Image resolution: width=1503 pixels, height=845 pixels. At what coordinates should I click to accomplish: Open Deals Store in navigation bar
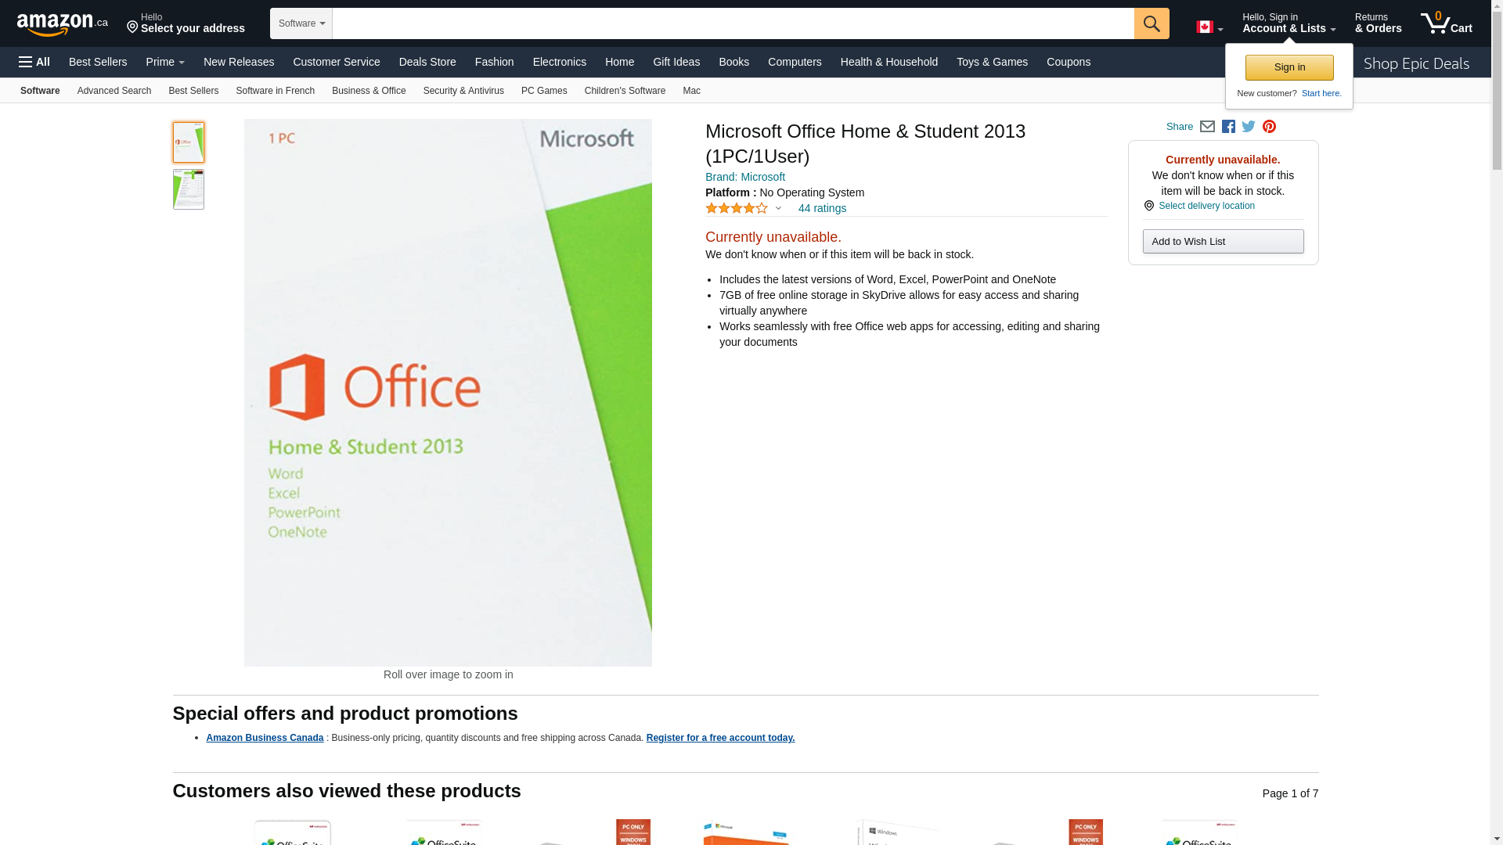tap(427, 62)
